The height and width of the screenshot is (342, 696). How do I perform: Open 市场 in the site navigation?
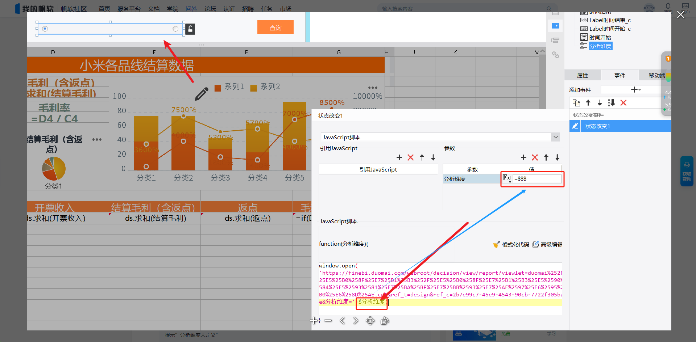pyautogui.click(x=286, y=9)
